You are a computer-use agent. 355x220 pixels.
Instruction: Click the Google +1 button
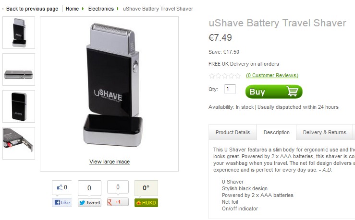[x=118, y=202]
